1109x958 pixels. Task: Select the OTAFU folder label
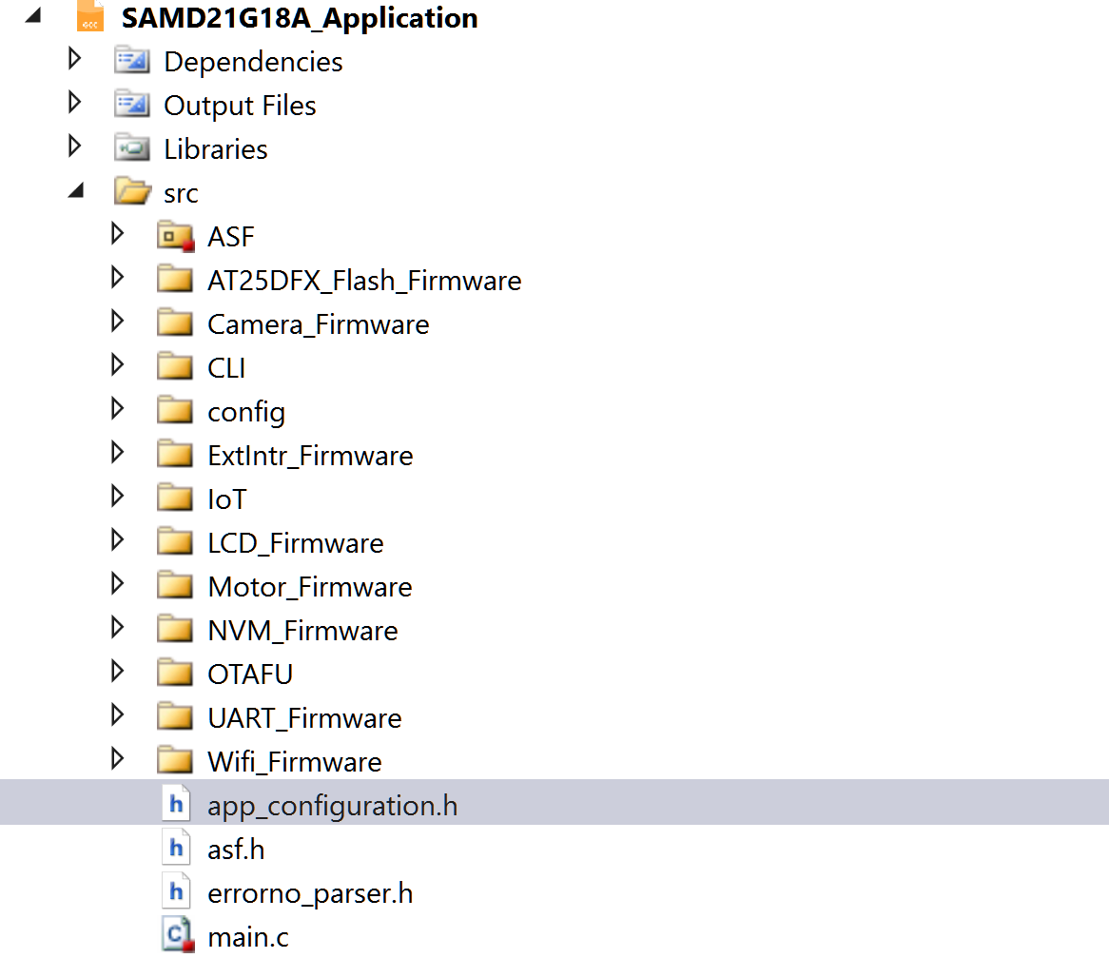(249, 675)
